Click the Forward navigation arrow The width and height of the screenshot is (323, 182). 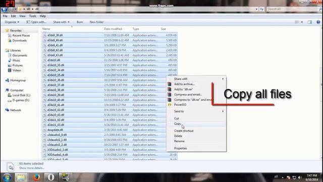[11, 9]
